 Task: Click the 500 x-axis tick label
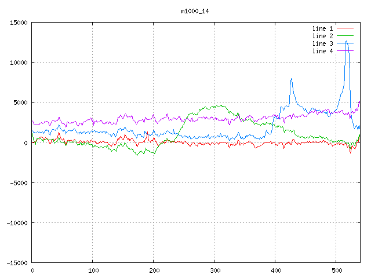tap(336, 270)
